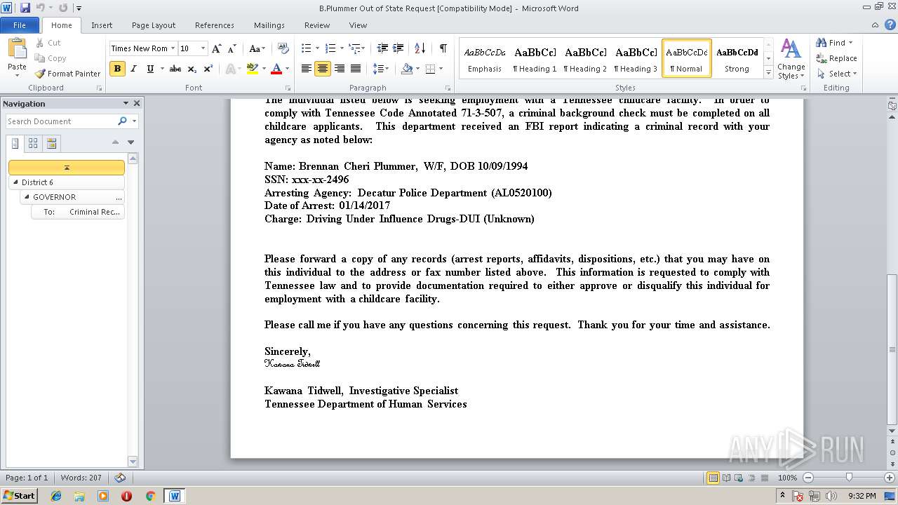This screenshot has height=505, width=898.
Task: Open the Select dropdown
Action: coord(836,74)
